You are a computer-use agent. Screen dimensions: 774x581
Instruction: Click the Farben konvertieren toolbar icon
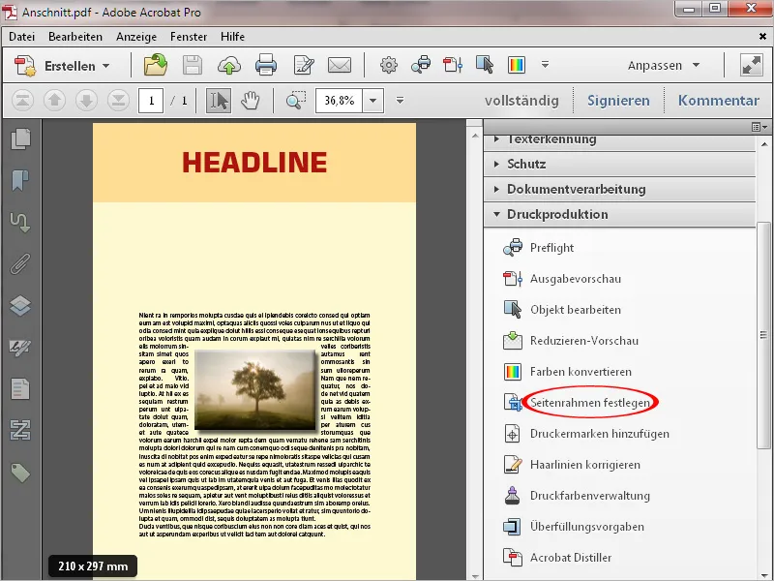tap(517, 65)
